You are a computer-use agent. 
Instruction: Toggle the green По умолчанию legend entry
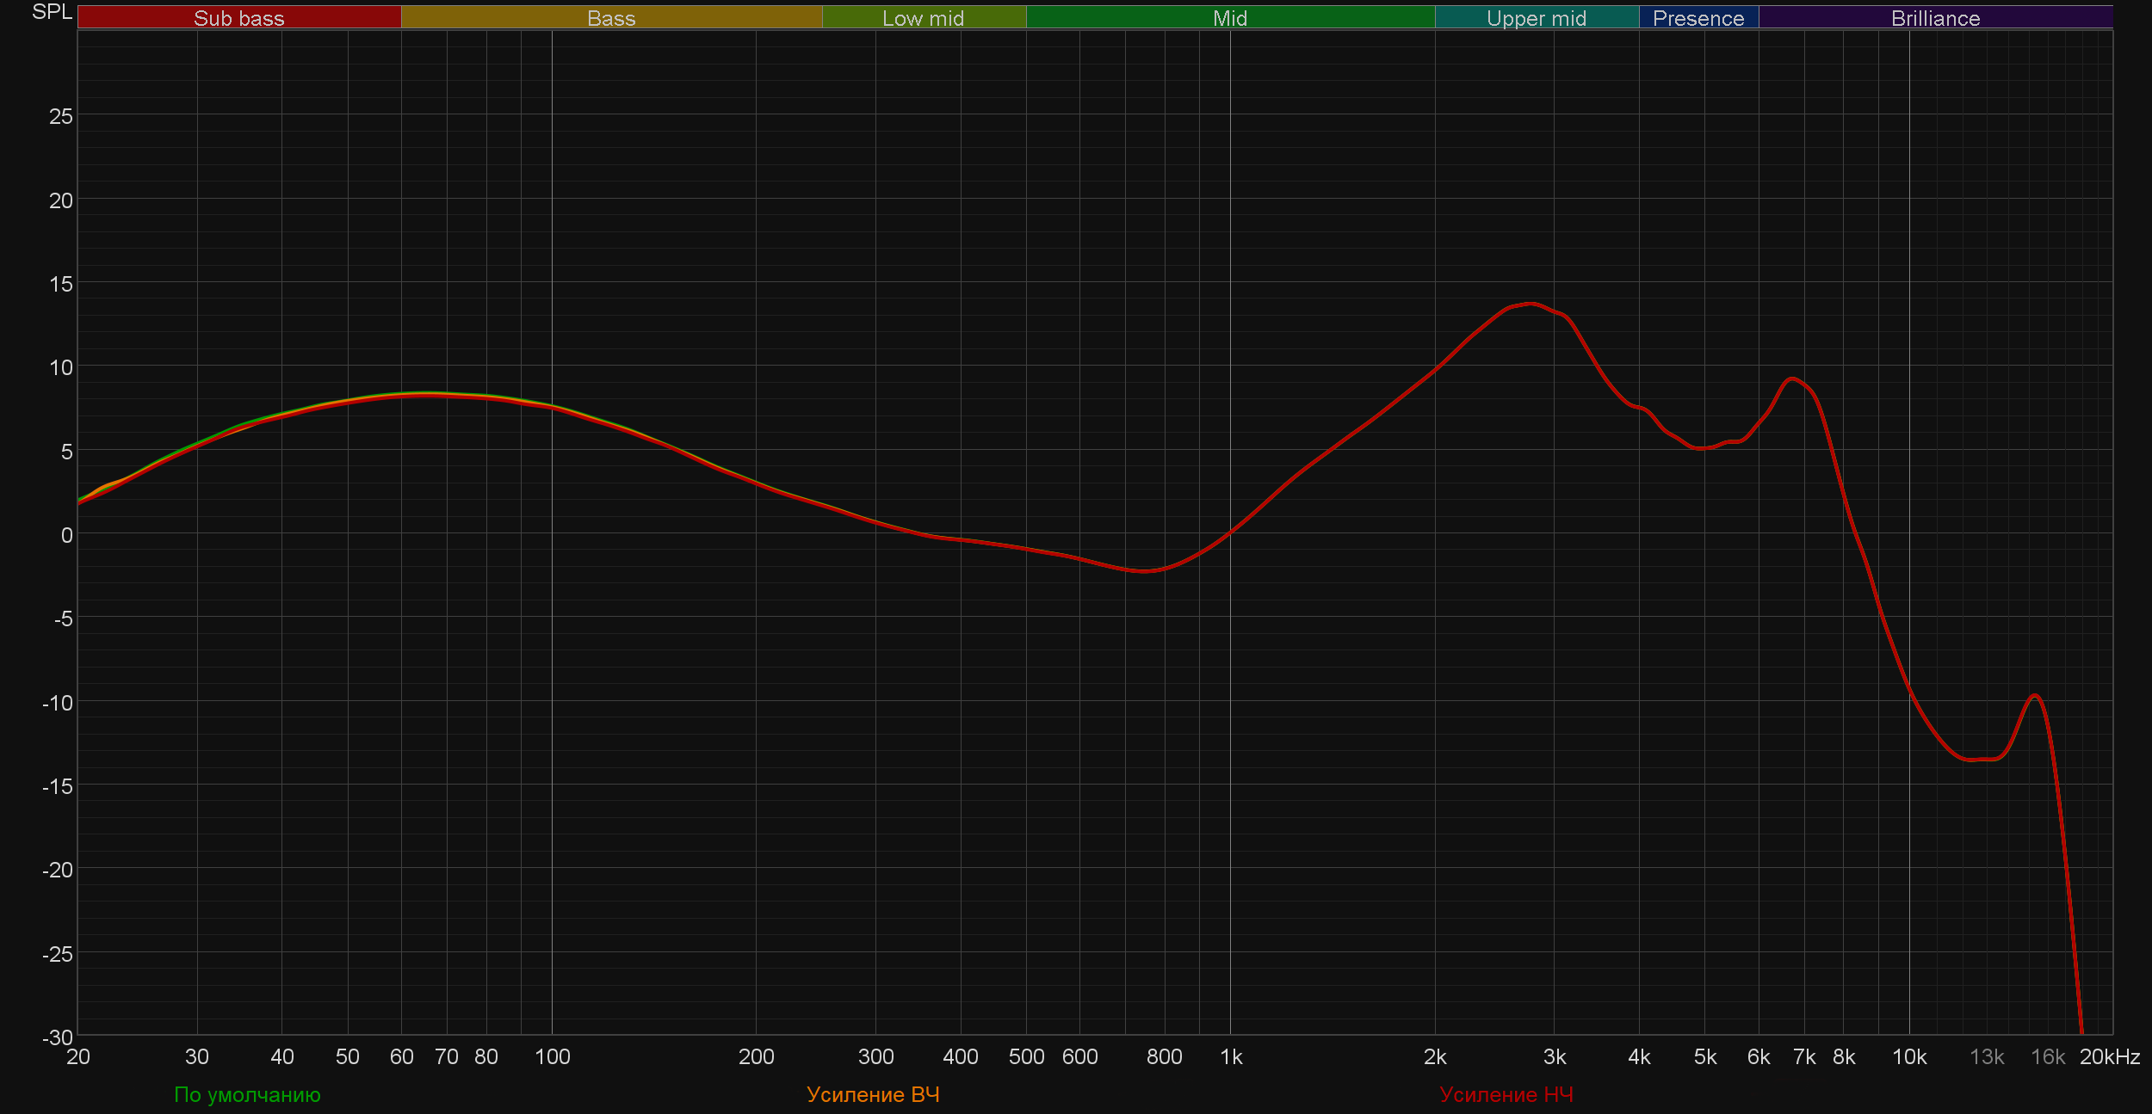(x=247, y=1094)
